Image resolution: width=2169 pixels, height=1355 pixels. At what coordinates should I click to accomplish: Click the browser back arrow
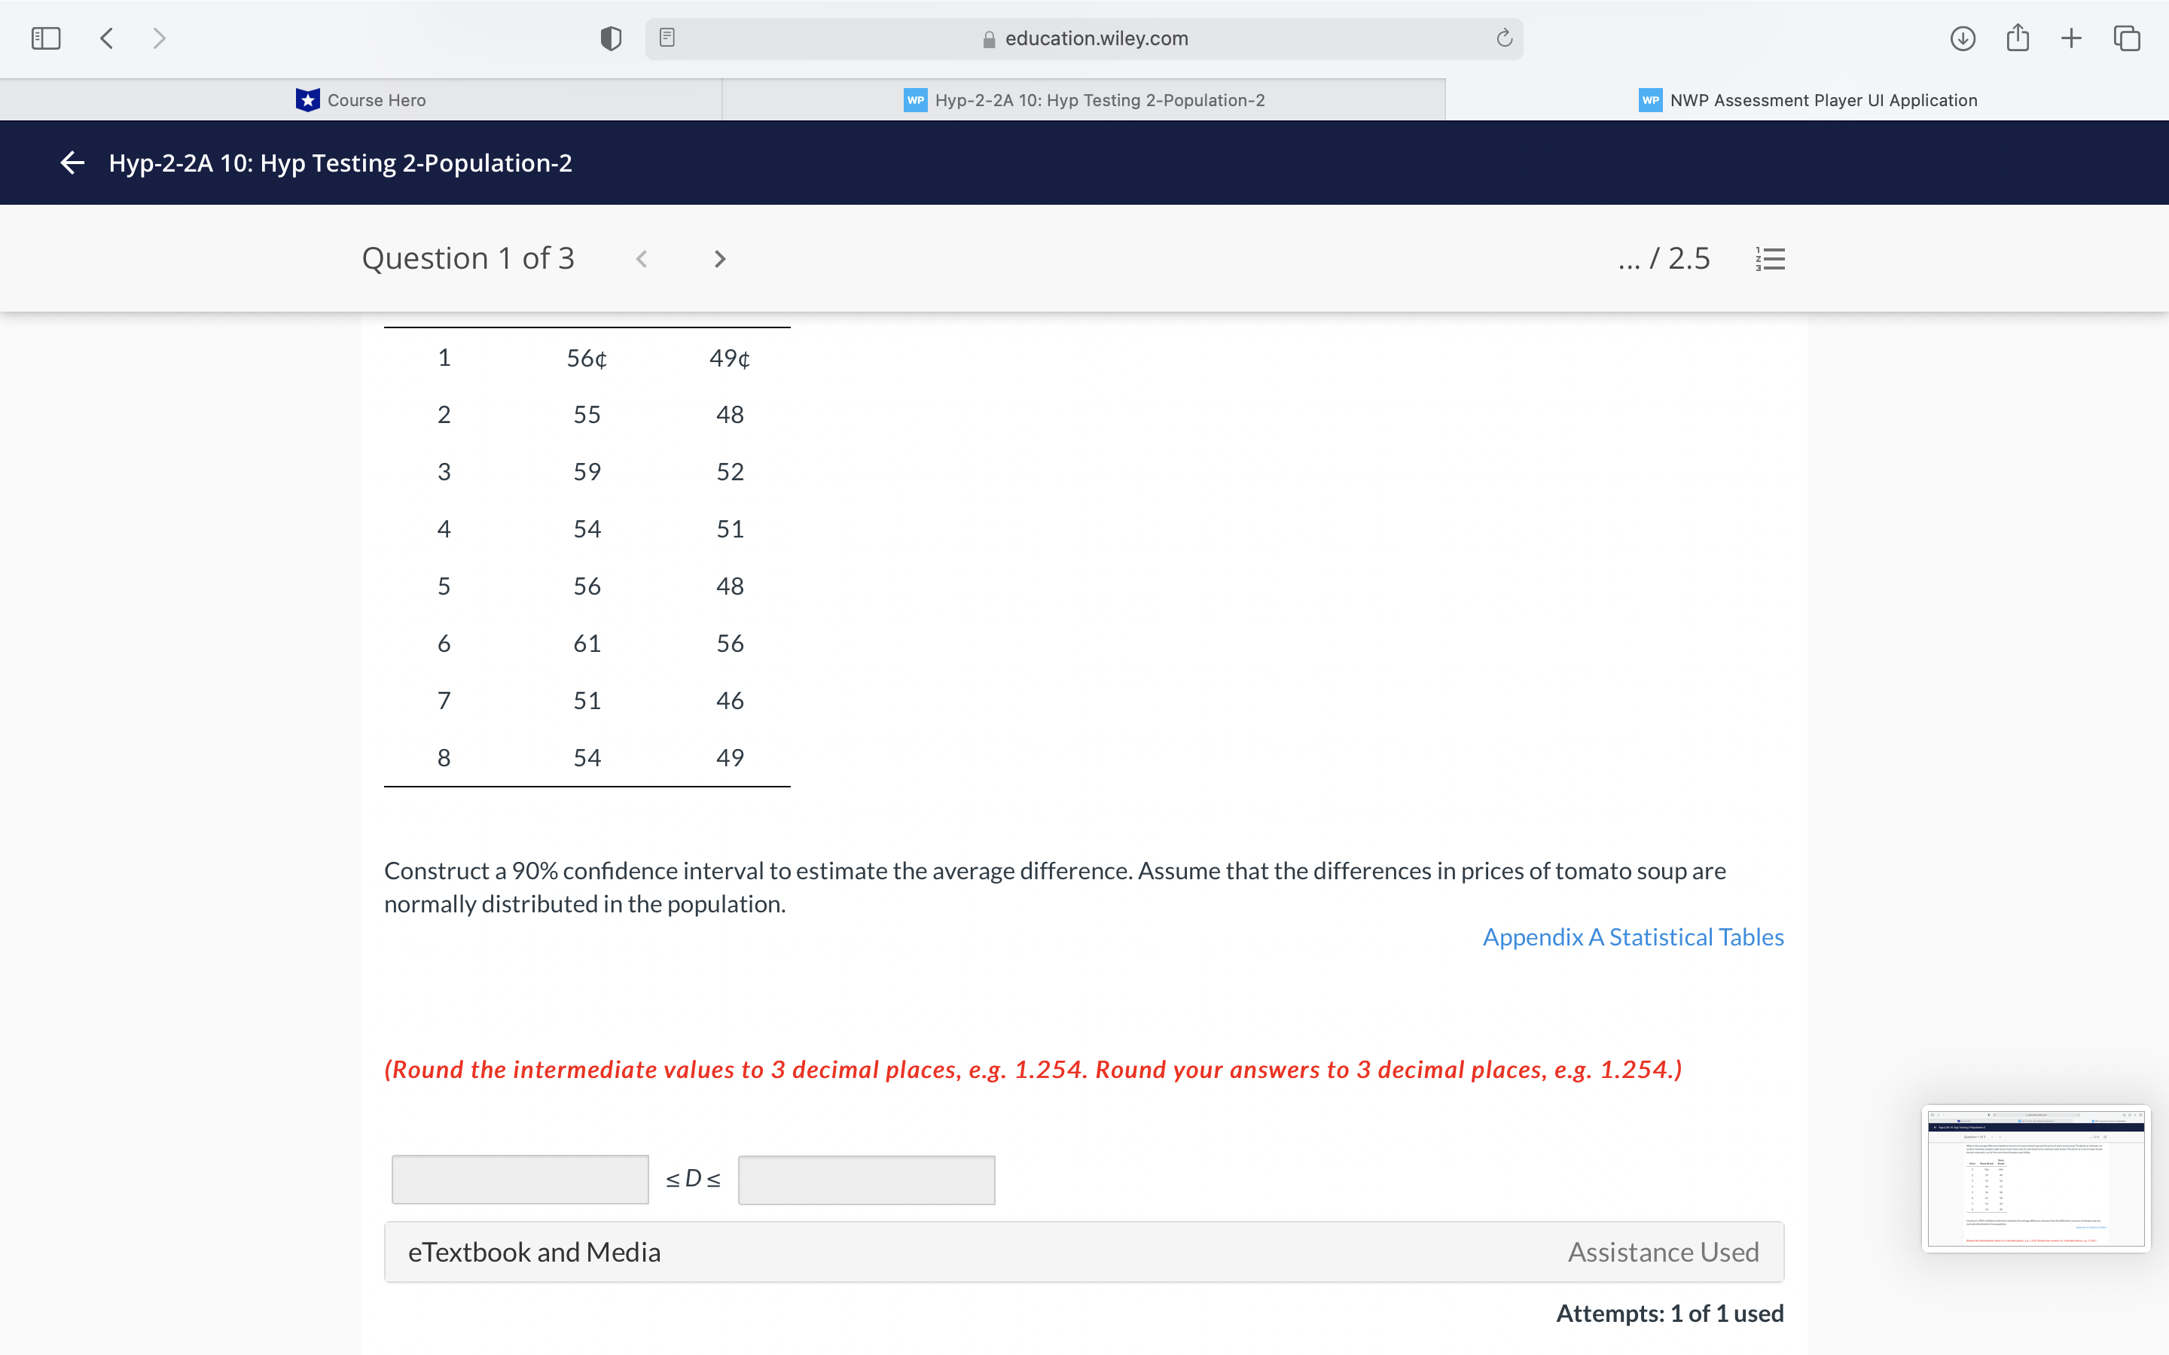[105, 38]
